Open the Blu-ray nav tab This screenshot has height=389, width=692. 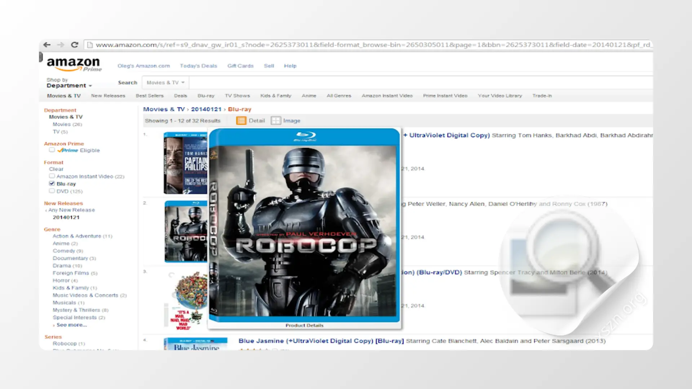(x=206, y=96)
